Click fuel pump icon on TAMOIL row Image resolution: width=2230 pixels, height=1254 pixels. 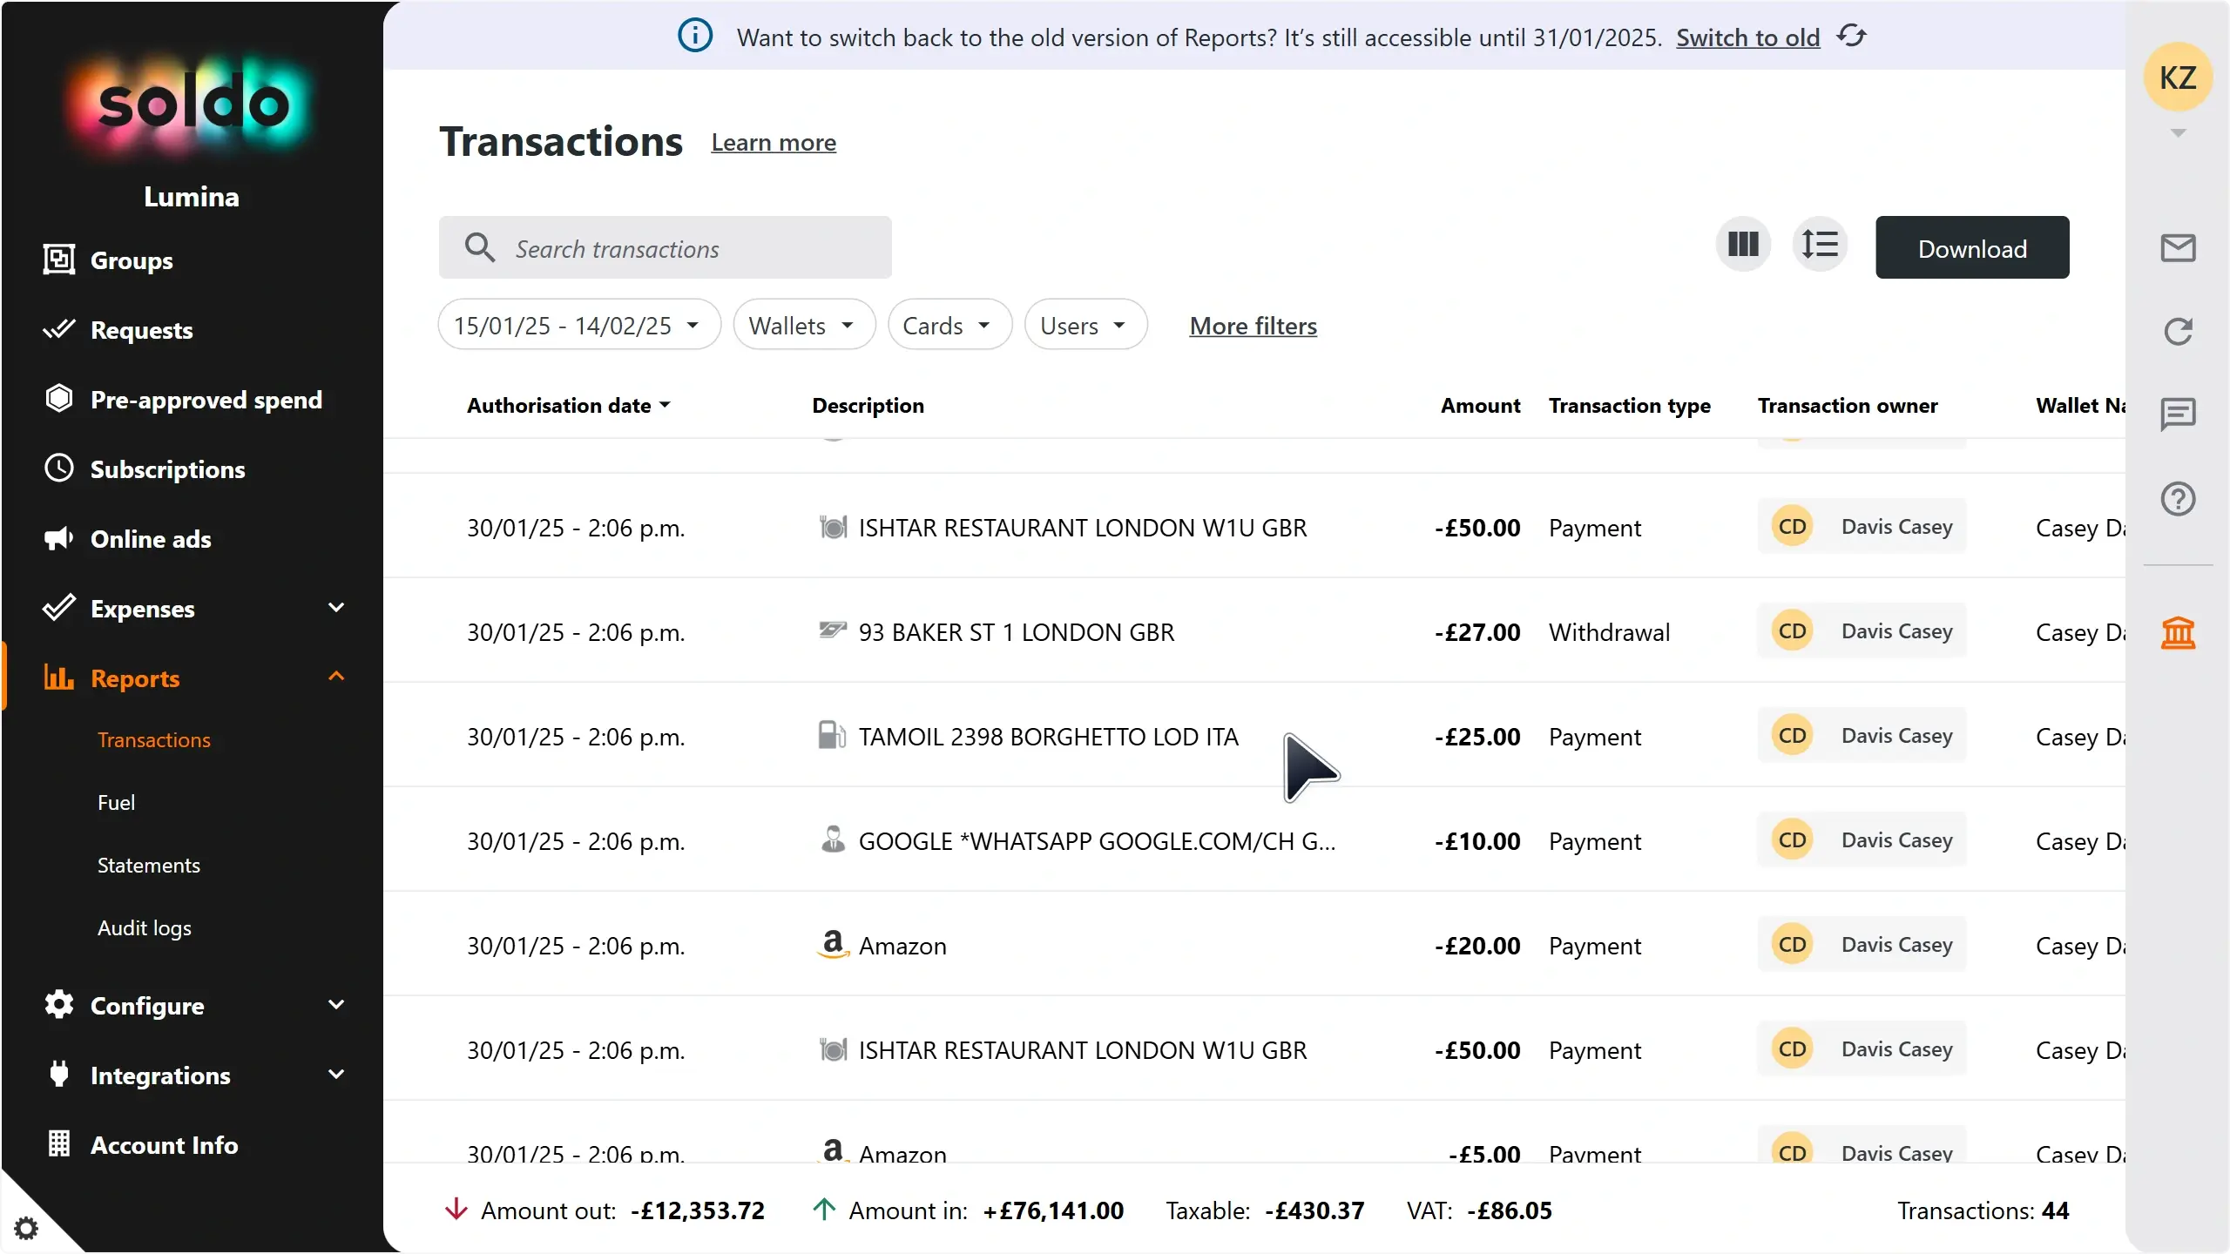(832, 736)
